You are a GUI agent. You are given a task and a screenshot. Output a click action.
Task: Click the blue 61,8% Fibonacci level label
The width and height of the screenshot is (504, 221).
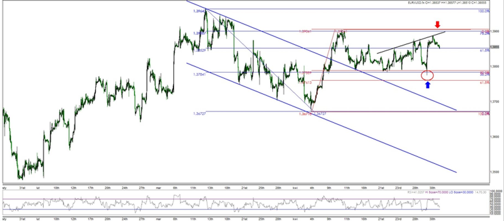click(484, 51)
